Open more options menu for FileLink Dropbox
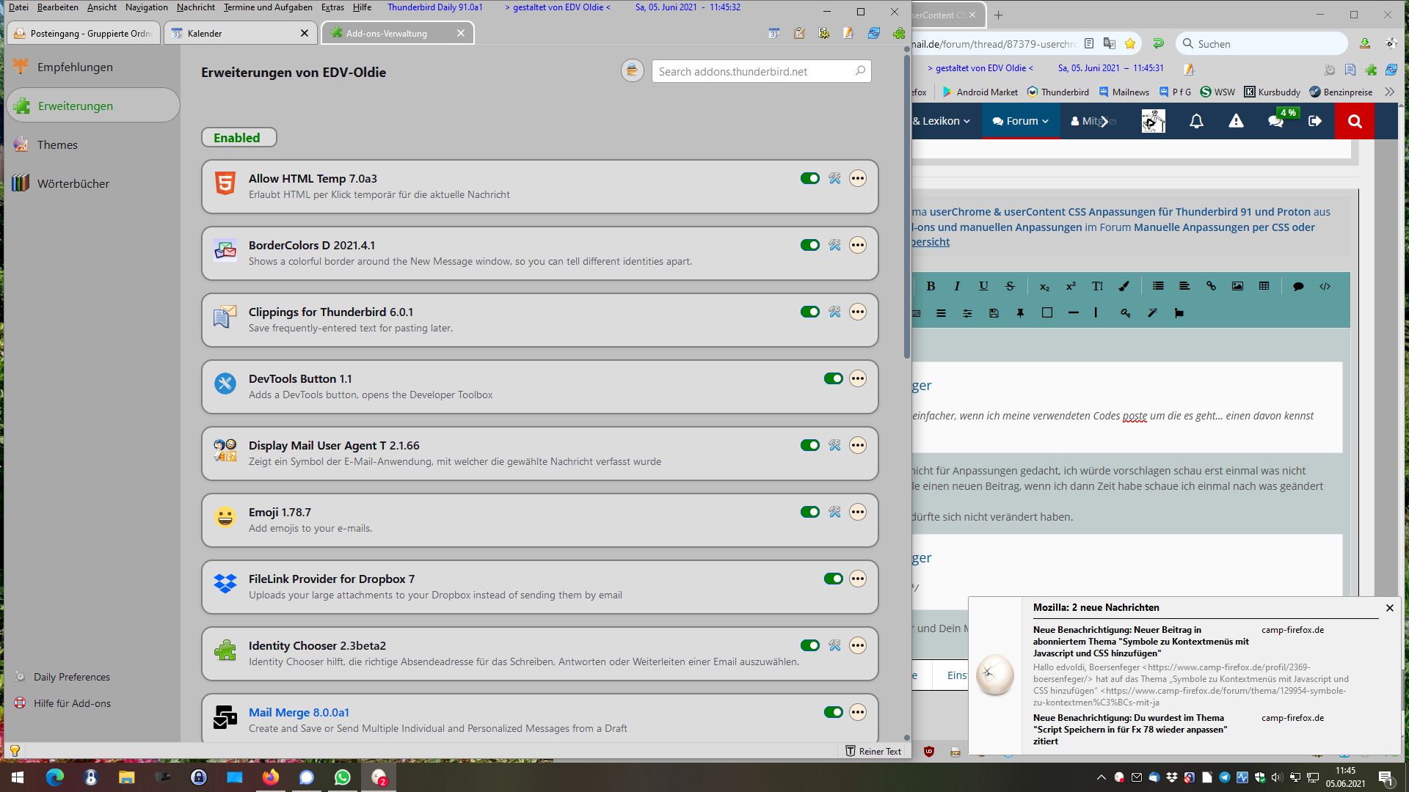Viewport: 1409px width, 792px height. [858, 579]
